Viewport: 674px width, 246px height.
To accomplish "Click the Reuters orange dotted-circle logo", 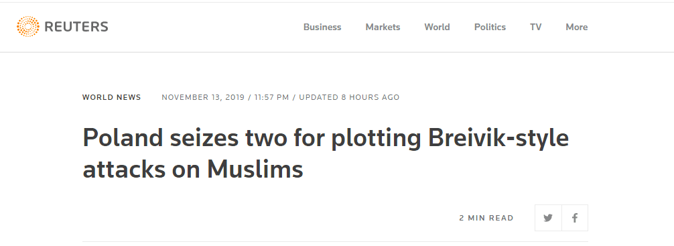I will point(28,27).
